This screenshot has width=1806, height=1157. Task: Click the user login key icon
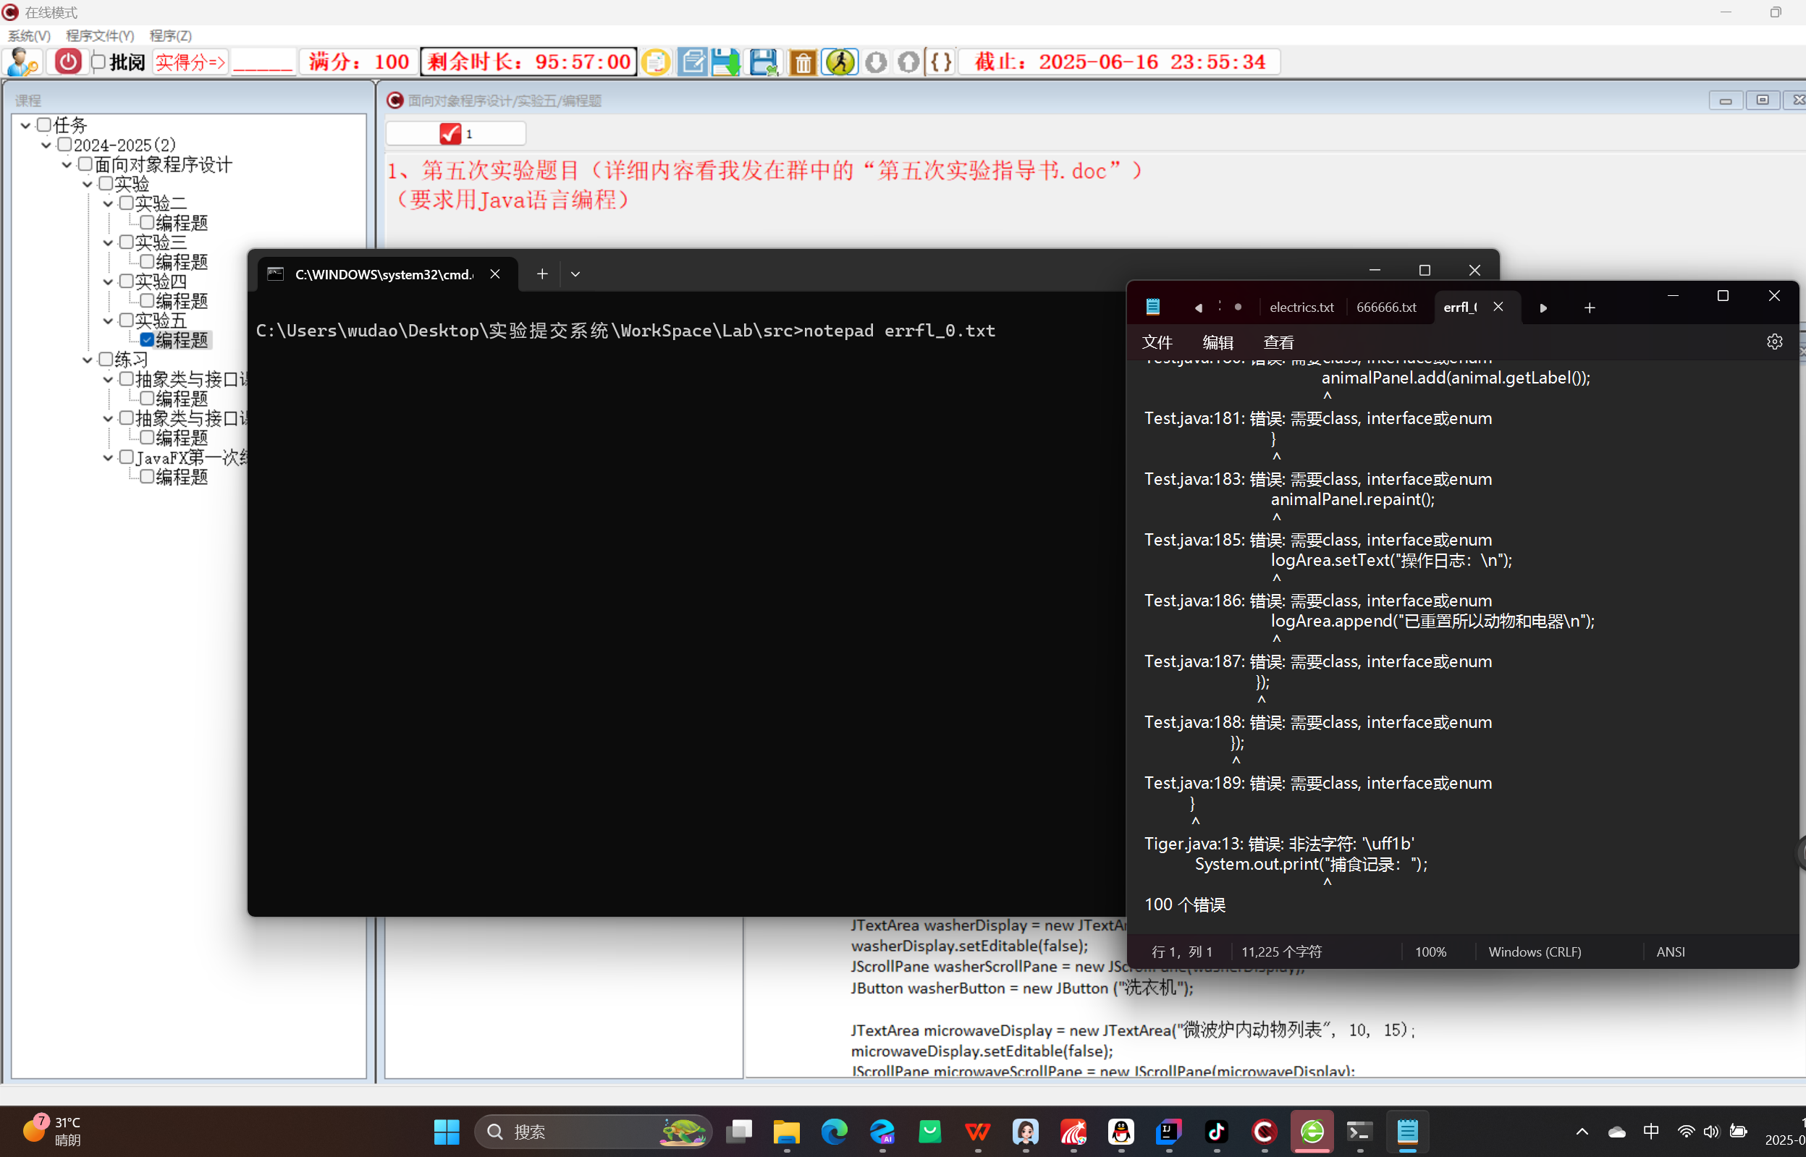[22, 62]
